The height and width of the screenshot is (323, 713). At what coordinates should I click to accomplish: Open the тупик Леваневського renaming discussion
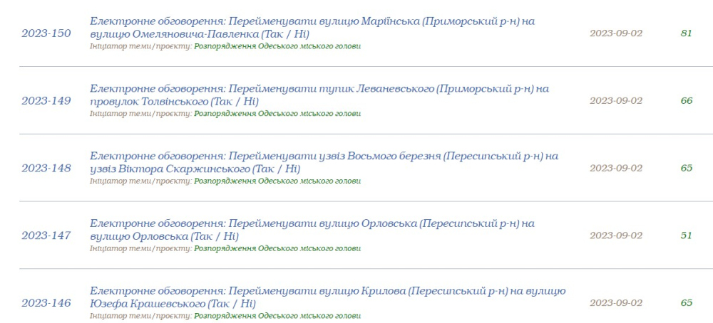(319, 88)
